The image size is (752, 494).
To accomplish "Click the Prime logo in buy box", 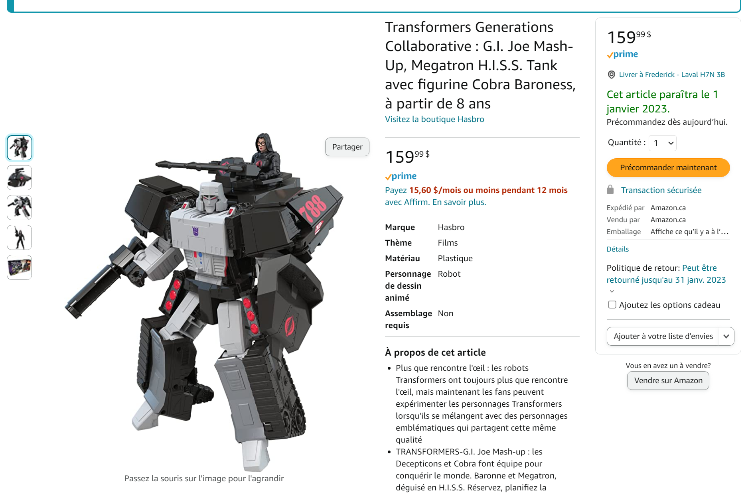I will click(x=622, y=54).
